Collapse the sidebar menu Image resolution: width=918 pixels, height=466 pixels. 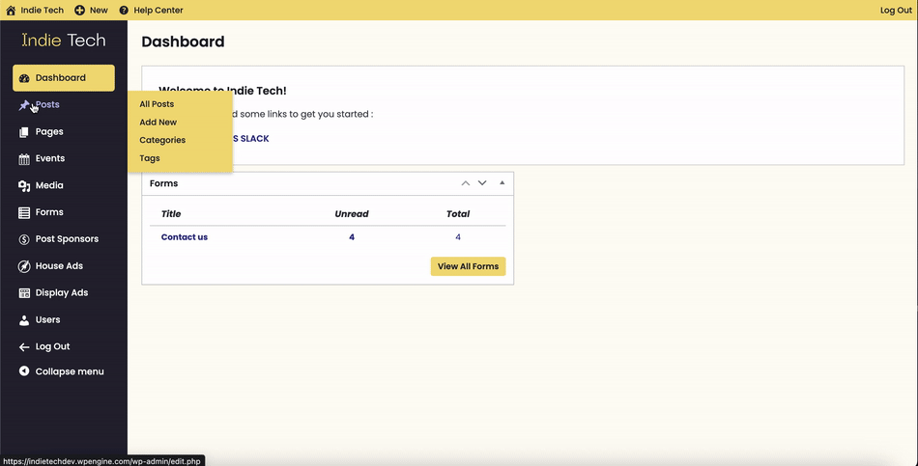tap(69, 371)
